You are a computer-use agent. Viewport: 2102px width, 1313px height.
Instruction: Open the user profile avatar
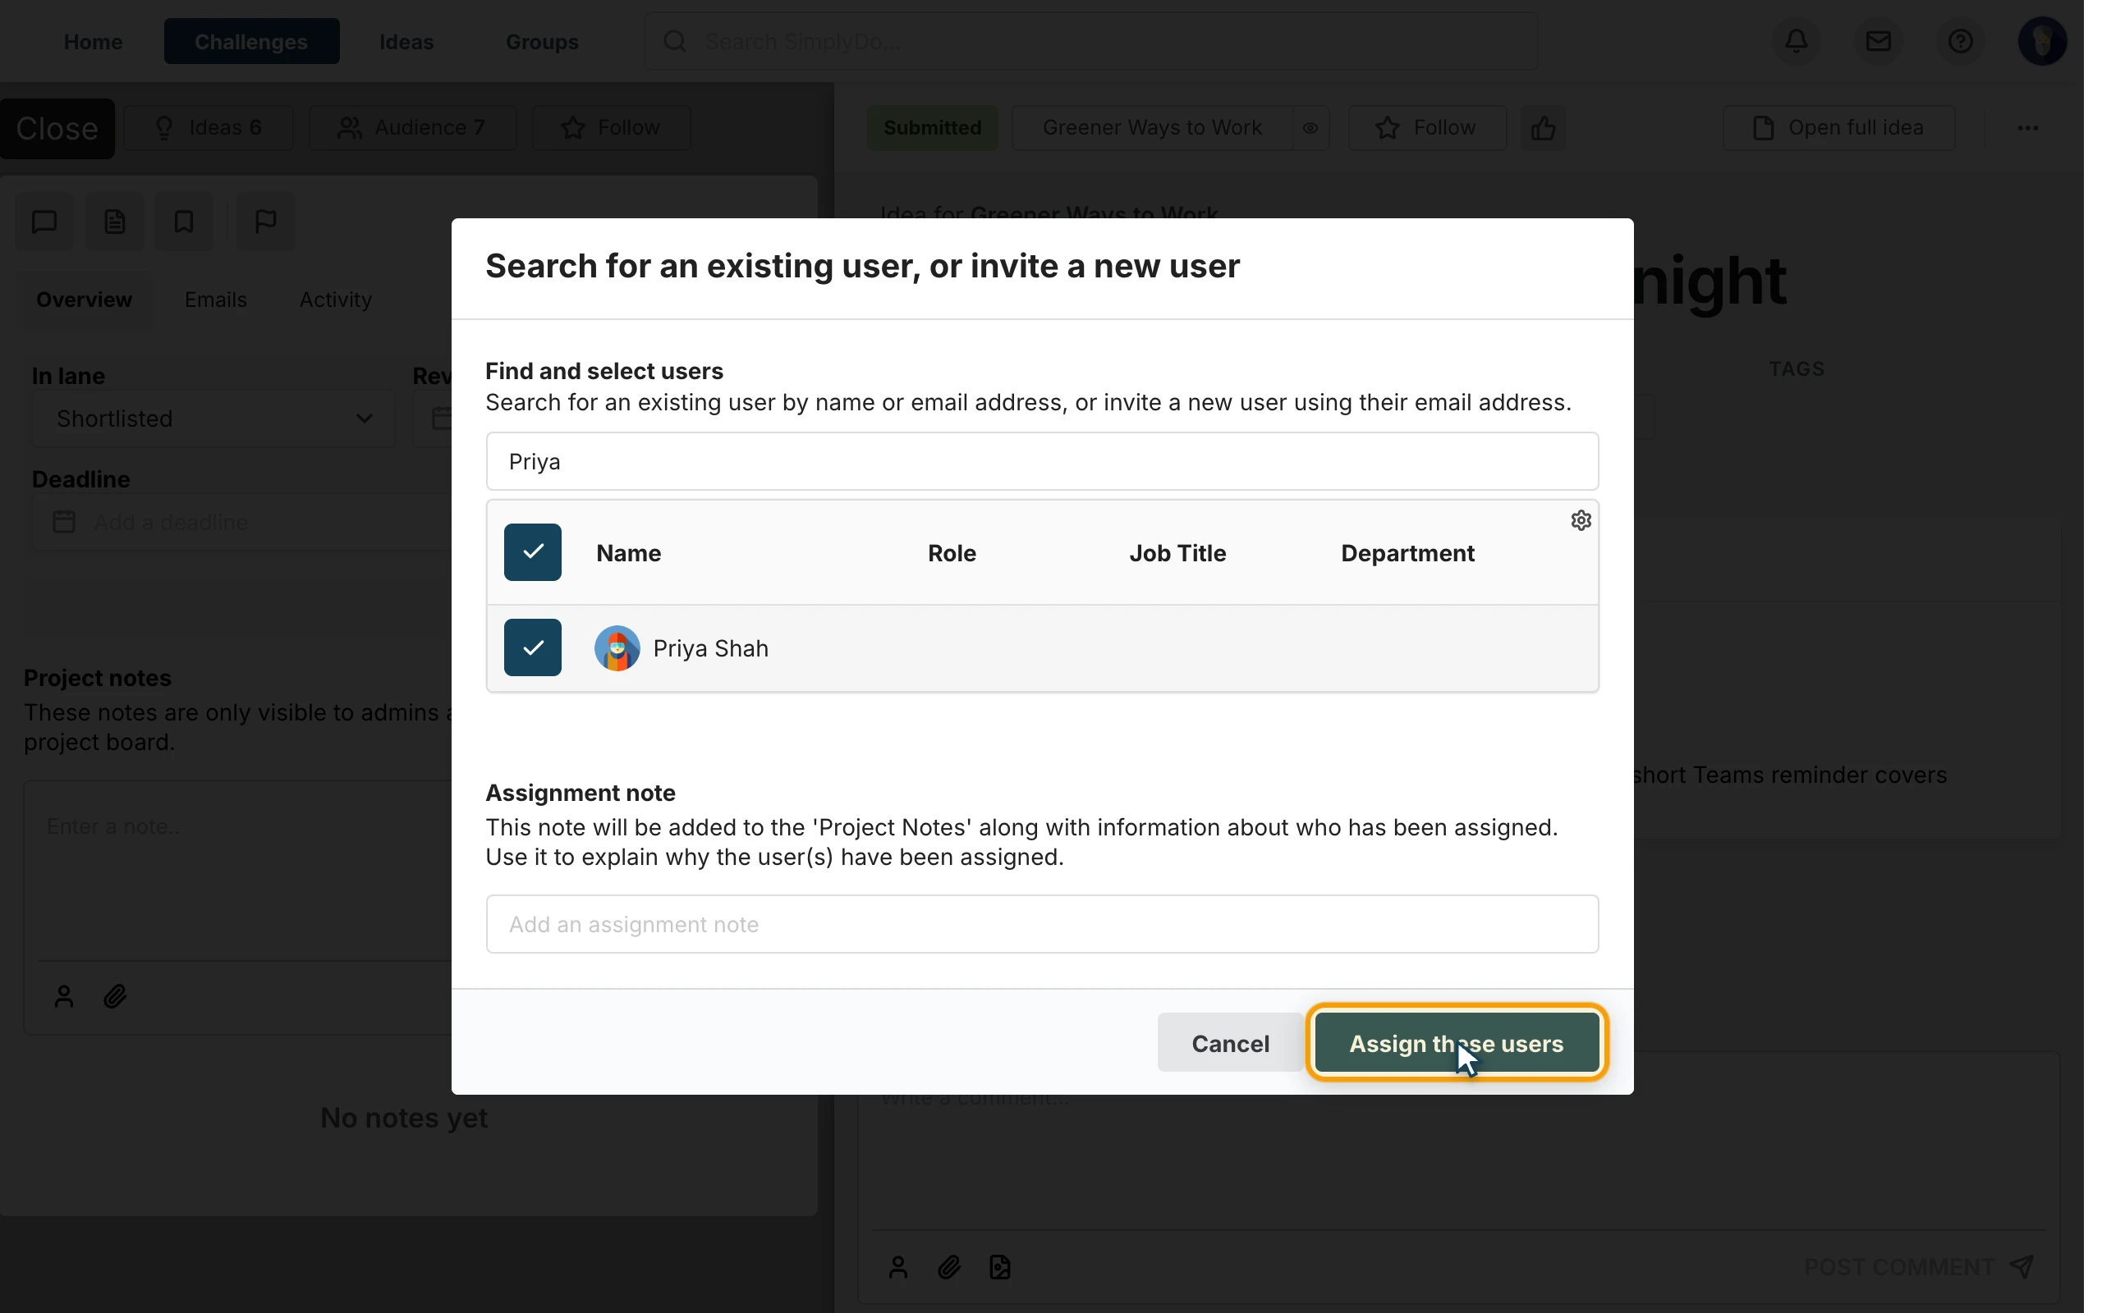(x=2042, y=41)
